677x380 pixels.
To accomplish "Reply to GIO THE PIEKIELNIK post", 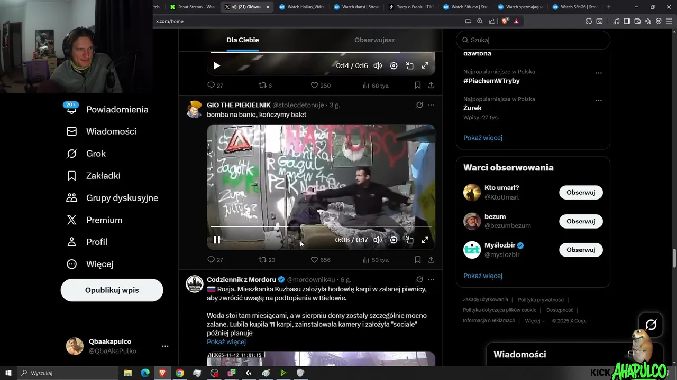I will click(x=215, y=260).
